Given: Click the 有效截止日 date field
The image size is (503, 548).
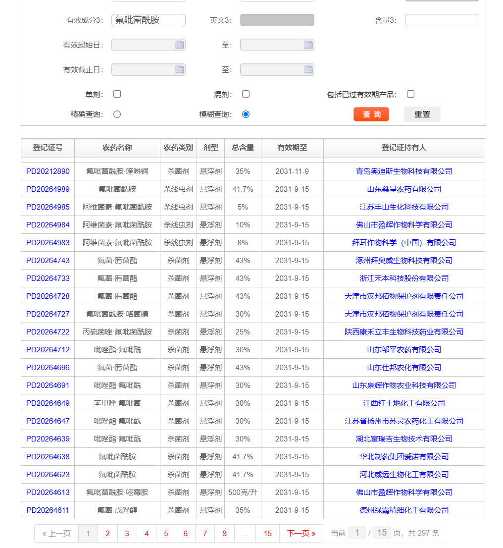Looking at the screenshot, I should pos(149,70).
